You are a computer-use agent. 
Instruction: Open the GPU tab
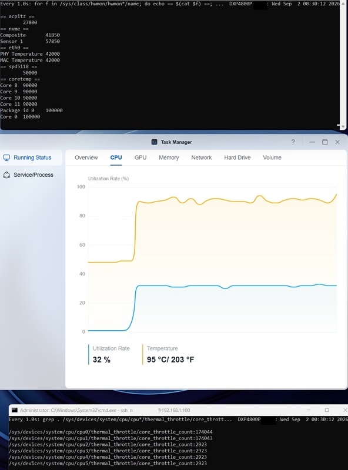point(140,157)
